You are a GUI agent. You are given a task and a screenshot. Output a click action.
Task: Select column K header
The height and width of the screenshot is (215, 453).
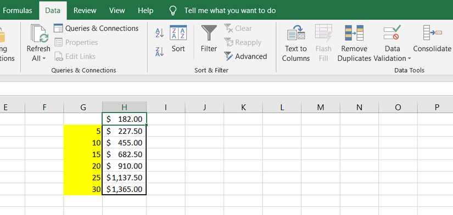(243, 107)
